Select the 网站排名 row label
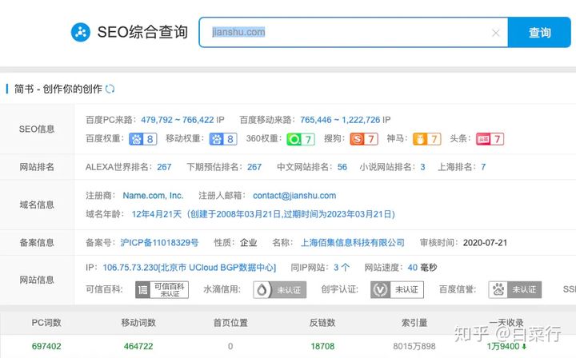 tap(37, 167)
